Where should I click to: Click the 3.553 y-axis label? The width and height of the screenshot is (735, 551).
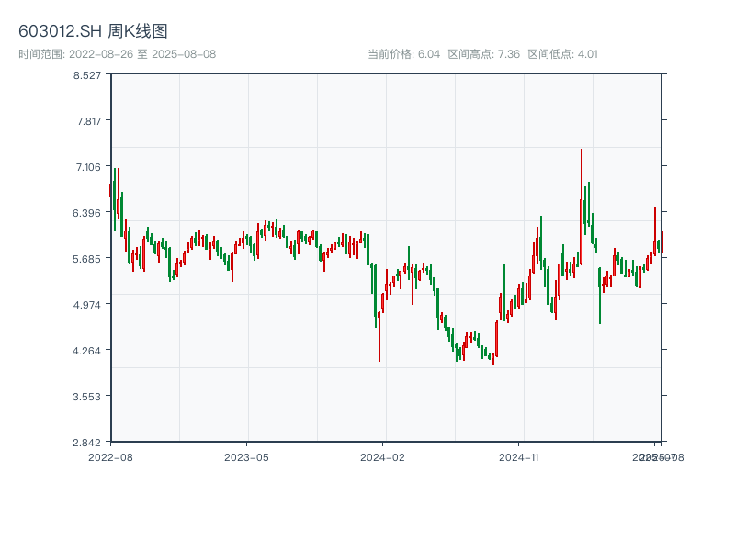[87, 397]
